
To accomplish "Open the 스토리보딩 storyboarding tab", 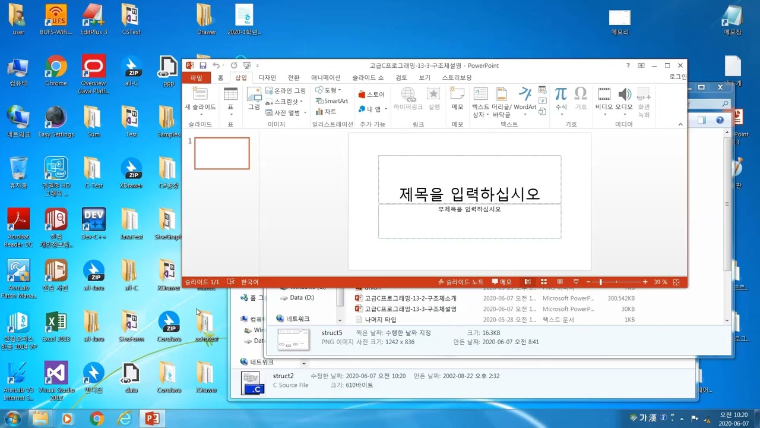I will (x=457, y=77).
